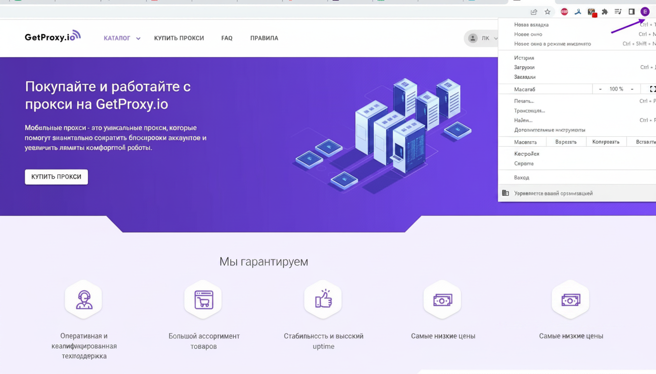
Task: Click the GetProxy.io logo
Action: [53, 37]
